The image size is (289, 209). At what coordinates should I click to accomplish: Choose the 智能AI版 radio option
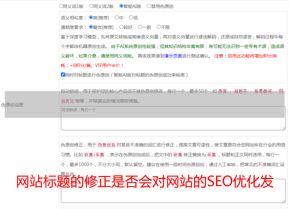pos(121,6)
